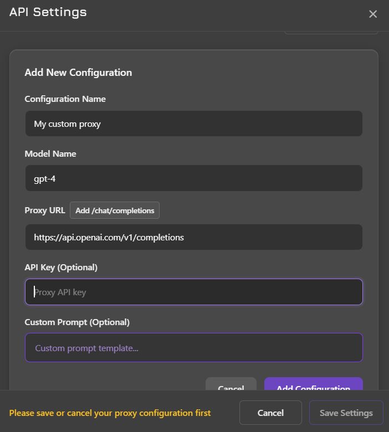Click the API Settings title text
Screen dimensions: 389x432
[48, 12]
